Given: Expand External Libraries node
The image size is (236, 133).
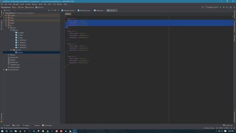Looking at the screenshot, I should 4,70.
